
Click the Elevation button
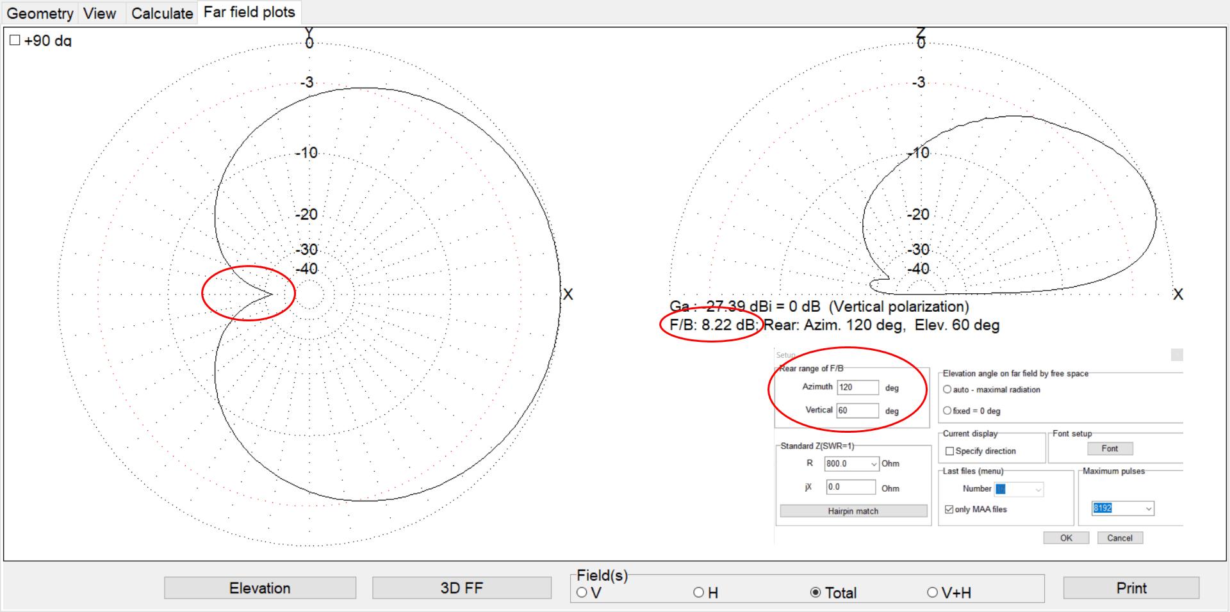tap(260, 588)
